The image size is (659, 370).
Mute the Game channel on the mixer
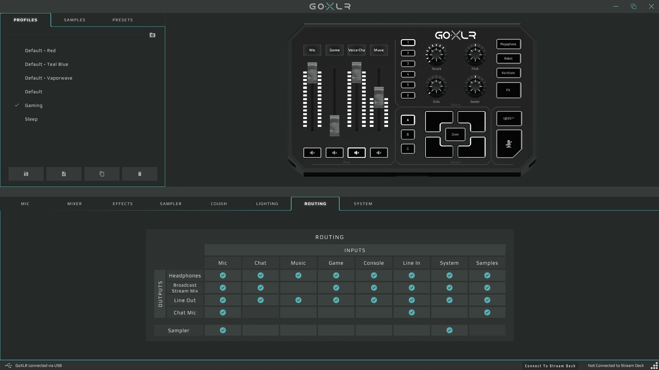click(334, 153)
